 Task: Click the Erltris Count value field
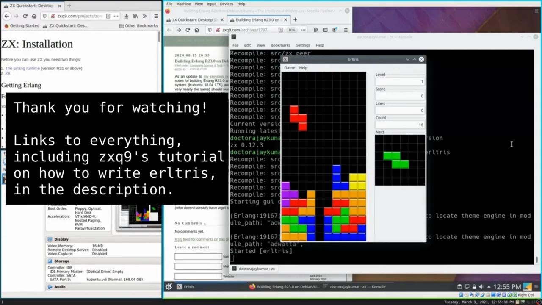(400, 125)
